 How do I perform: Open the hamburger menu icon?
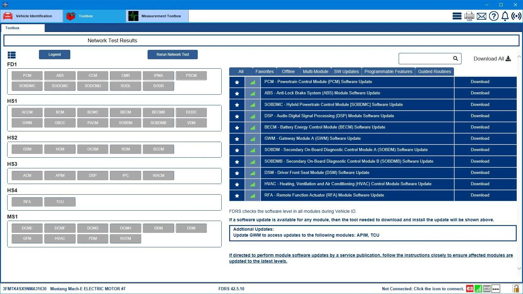[457, 16]
